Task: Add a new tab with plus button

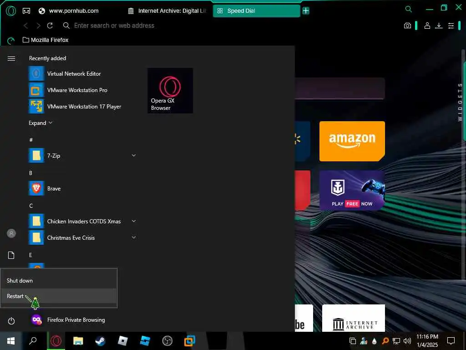Action: tap(306, 11)
